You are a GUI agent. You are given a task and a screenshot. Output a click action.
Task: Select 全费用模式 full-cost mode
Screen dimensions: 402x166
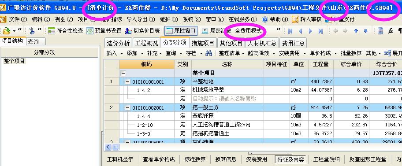click(x=248, y=31)
